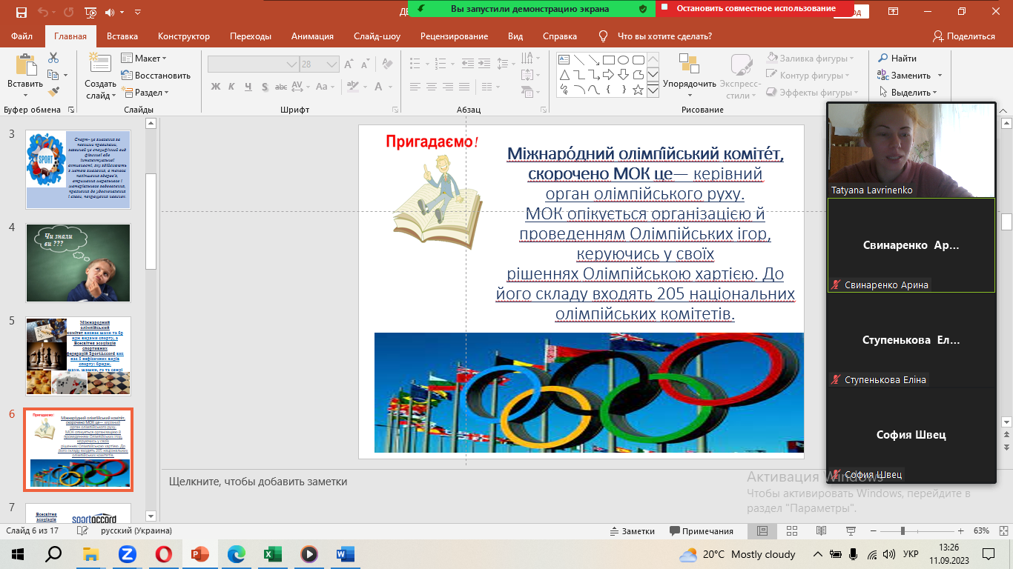Open the Заменить dropdown arrow
This screenshot has height=569, width=1013.
(x=940, y=76)
